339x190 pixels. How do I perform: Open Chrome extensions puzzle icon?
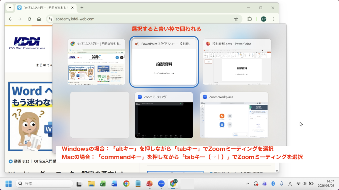[250, 19]
